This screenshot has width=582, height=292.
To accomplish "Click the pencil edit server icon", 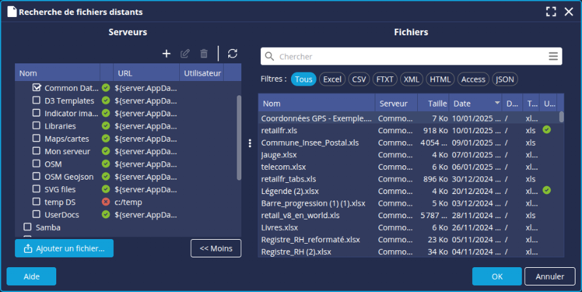I will (185, 54).
